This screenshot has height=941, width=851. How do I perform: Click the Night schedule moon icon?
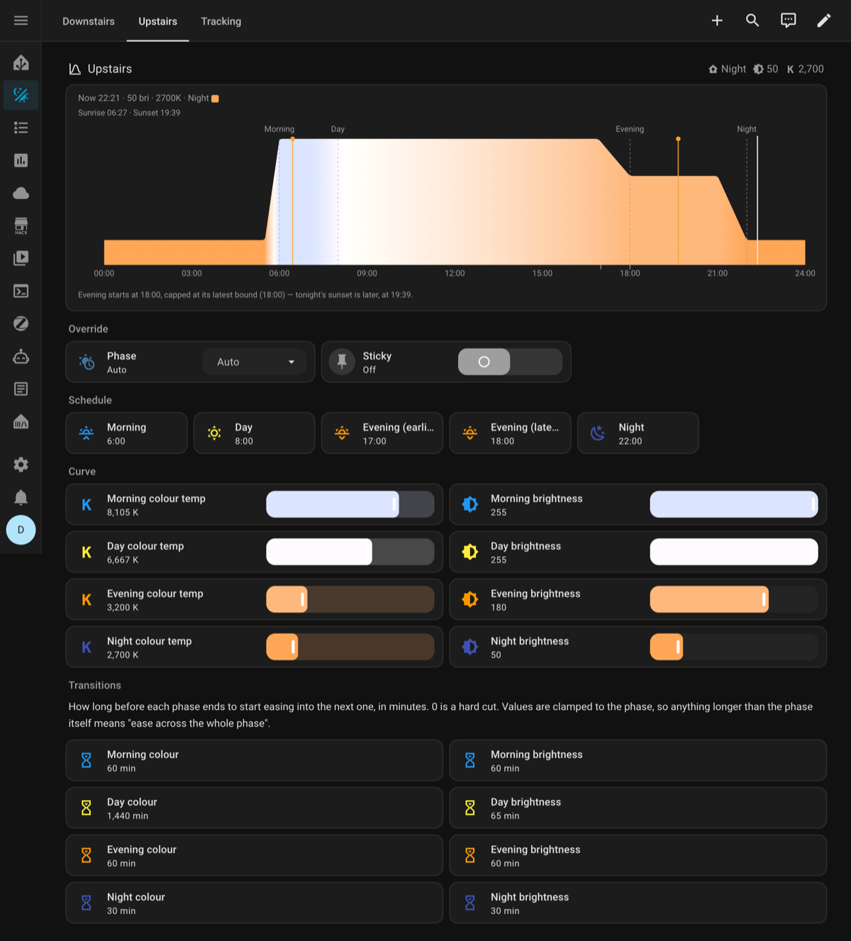click(x=598, y=433)
